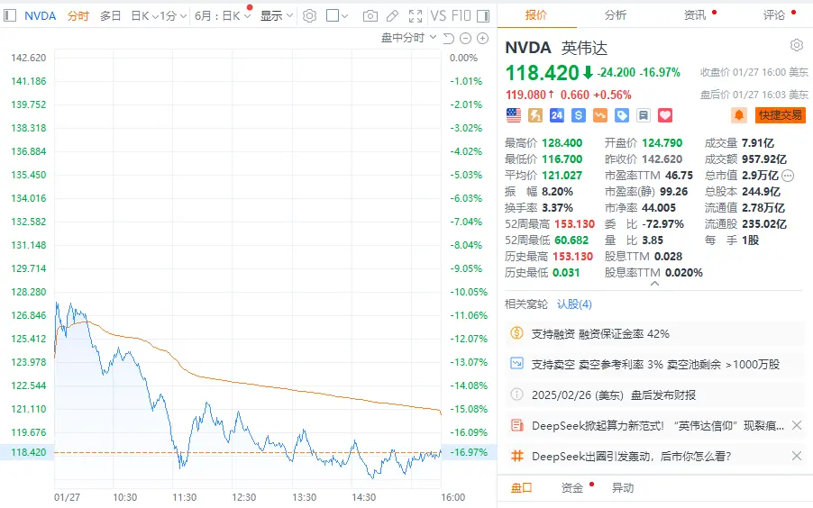Dismiss the DeepSeek出圈 discussion row
813x508 pixels.
(x=797, y=456)
